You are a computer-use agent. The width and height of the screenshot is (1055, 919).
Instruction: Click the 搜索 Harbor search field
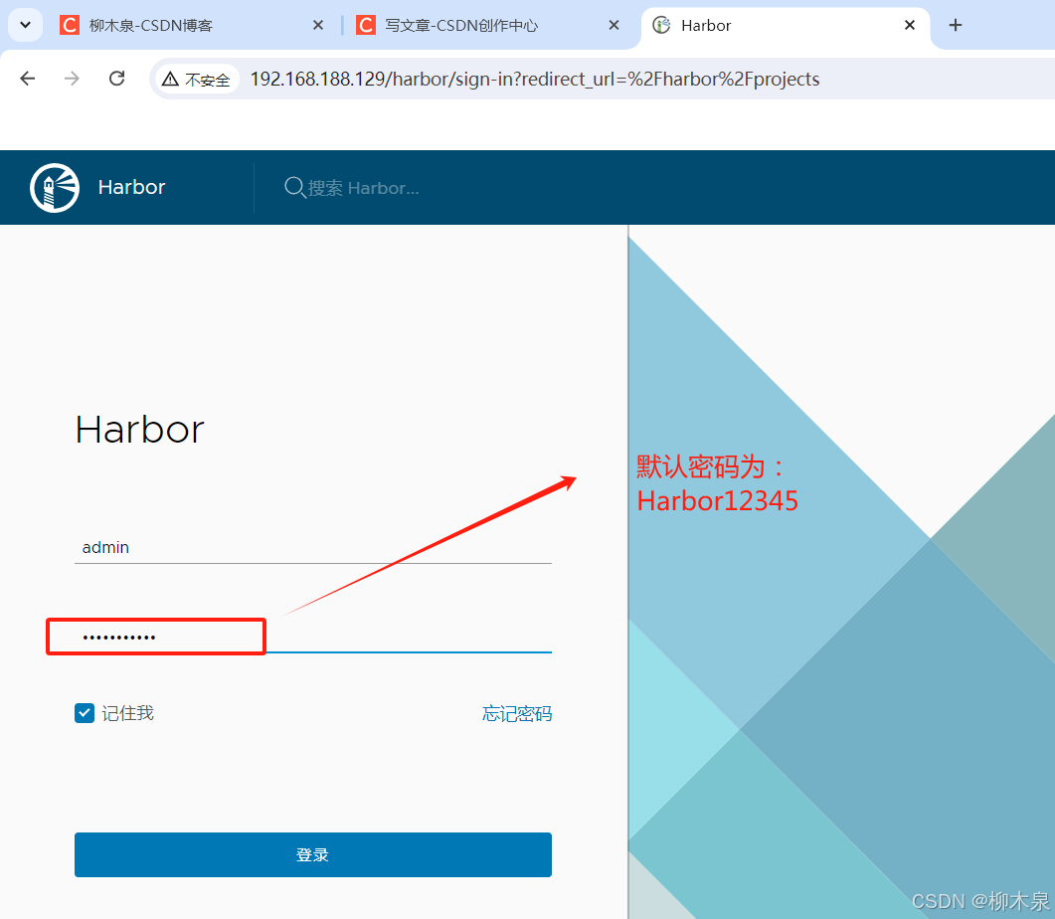[363, 188]
